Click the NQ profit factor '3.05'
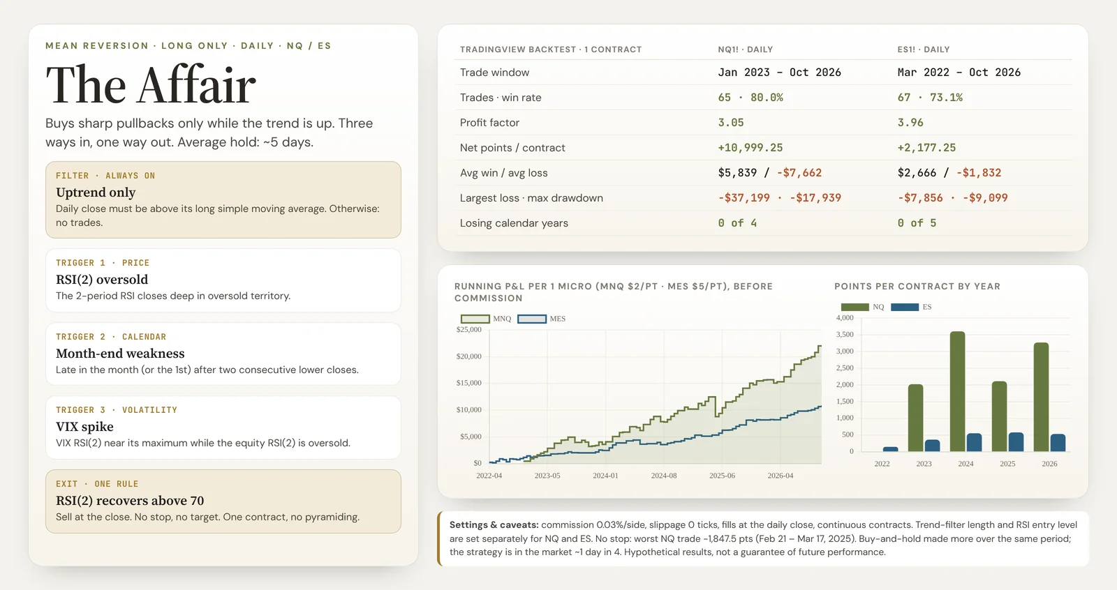This screenshot has width=1117, height=590. tap(731, 123)
